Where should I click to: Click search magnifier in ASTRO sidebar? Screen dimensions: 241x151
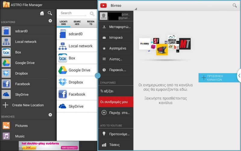click(50, 13)
